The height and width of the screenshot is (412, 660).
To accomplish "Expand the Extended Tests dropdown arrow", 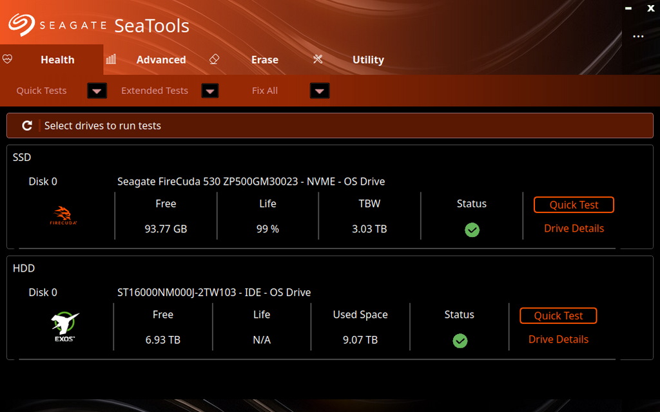I will [210, 91].
